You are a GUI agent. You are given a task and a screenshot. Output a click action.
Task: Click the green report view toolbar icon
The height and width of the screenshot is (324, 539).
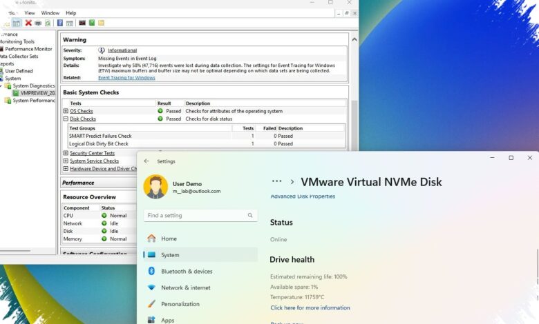click(92, 23)
